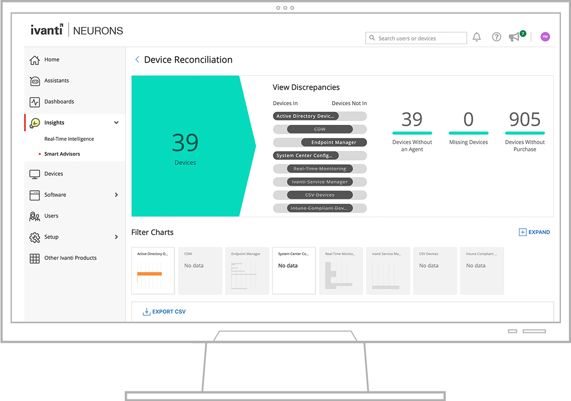Toggle the Active Directory Devices discrepancy pill
Image resolution: width=571 pixels, height=401 pixels.
click(x=306, y=116)
